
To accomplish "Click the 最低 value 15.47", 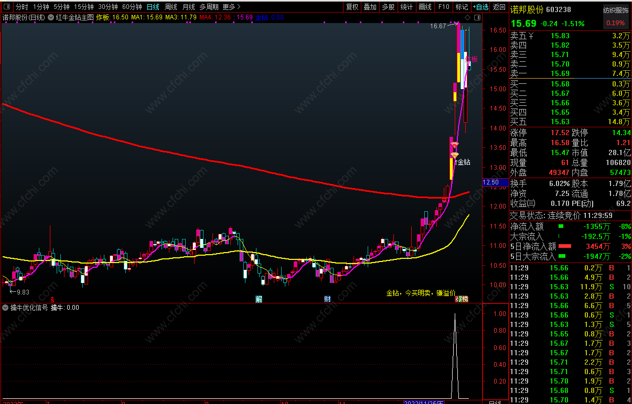I will tap(560, 152).
